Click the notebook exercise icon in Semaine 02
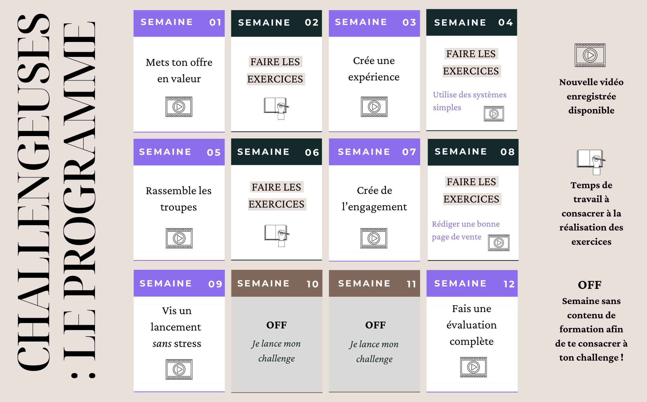 coord(276,108)
